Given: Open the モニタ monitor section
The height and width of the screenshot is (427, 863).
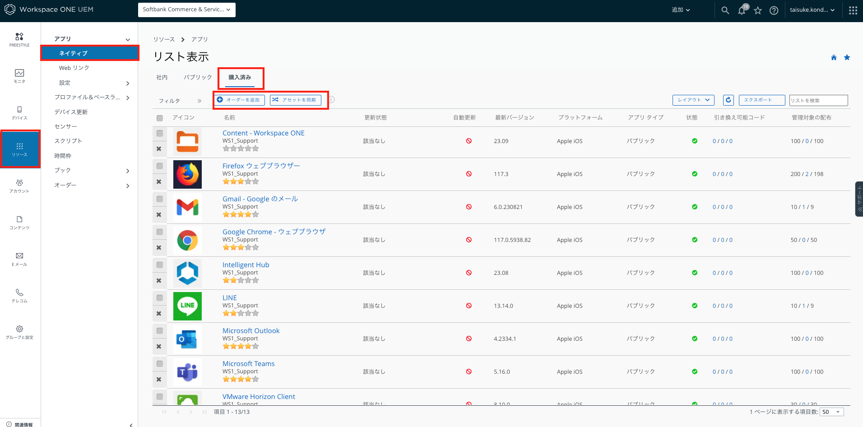Looking at the screenshot, I should click(x=19, y=76).
